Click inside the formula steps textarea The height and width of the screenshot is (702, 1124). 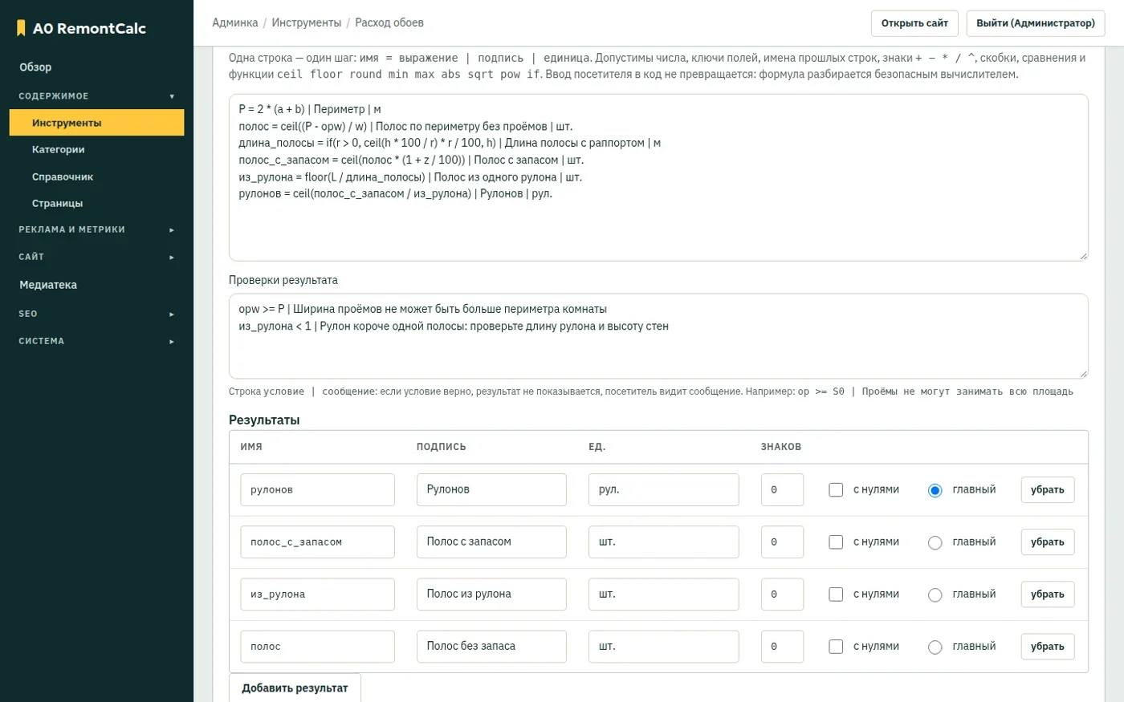(658, 177)
